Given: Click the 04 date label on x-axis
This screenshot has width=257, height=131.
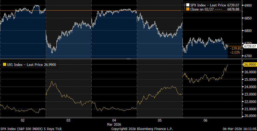Looking at the screenshot, I should pyautogui.click(x=114, y=121).
